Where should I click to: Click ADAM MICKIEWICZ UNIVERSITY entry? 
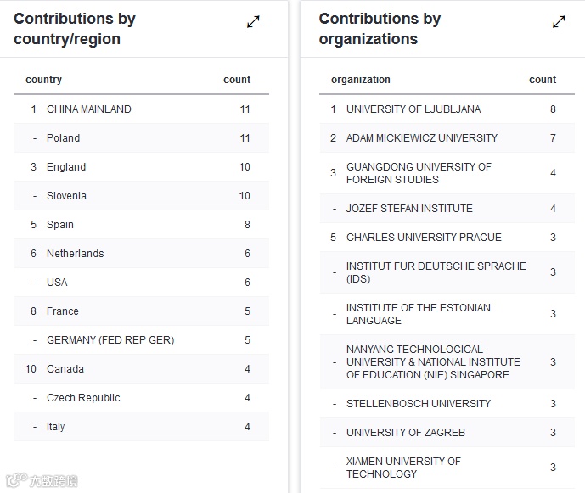(x=422, y=138)
